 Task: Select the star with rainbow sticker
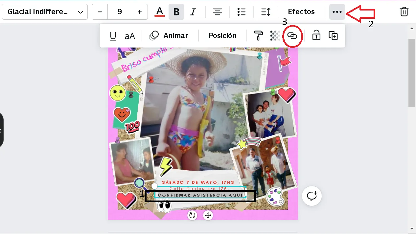pyautogui.click(x=249, y=143)
